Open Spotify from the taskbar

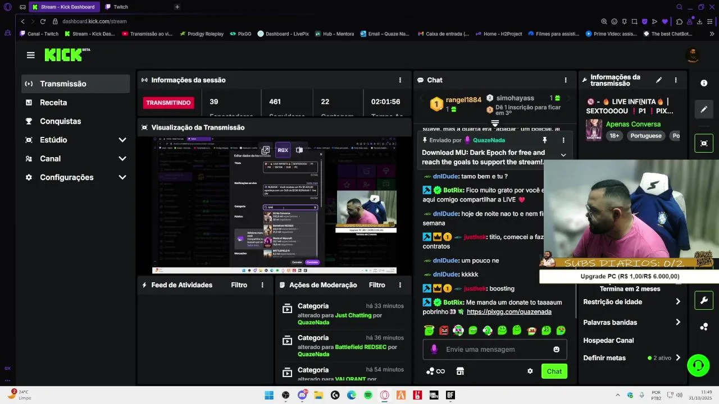pos(368,395)
